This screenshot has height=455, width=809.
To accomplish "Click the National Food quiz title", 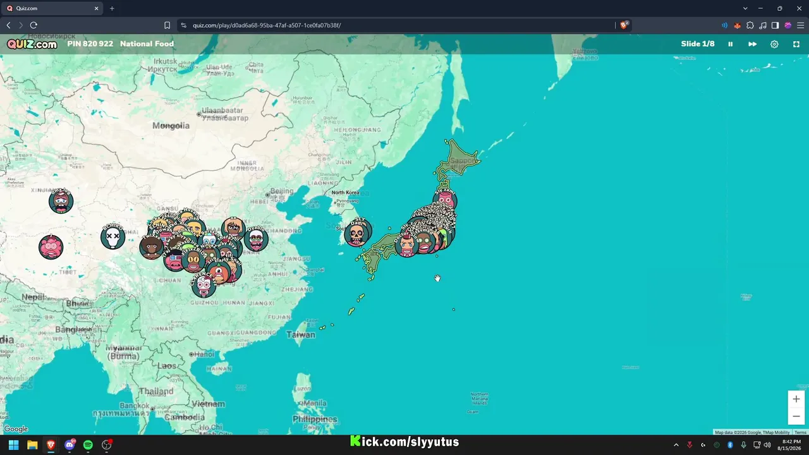I will pyautogui.click(x=147, y=44).
